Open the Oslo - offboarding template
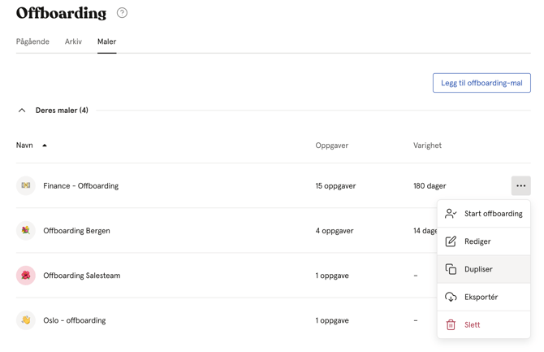The height and width of the screenshot is (352, 544). (74, 320)
